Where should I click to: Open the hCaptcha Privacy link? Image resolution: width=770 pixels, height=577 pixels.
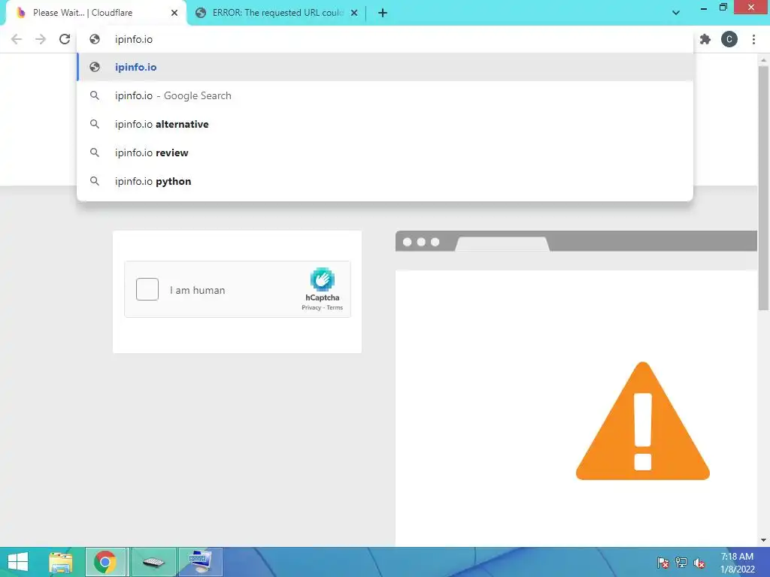coord(311,307)
